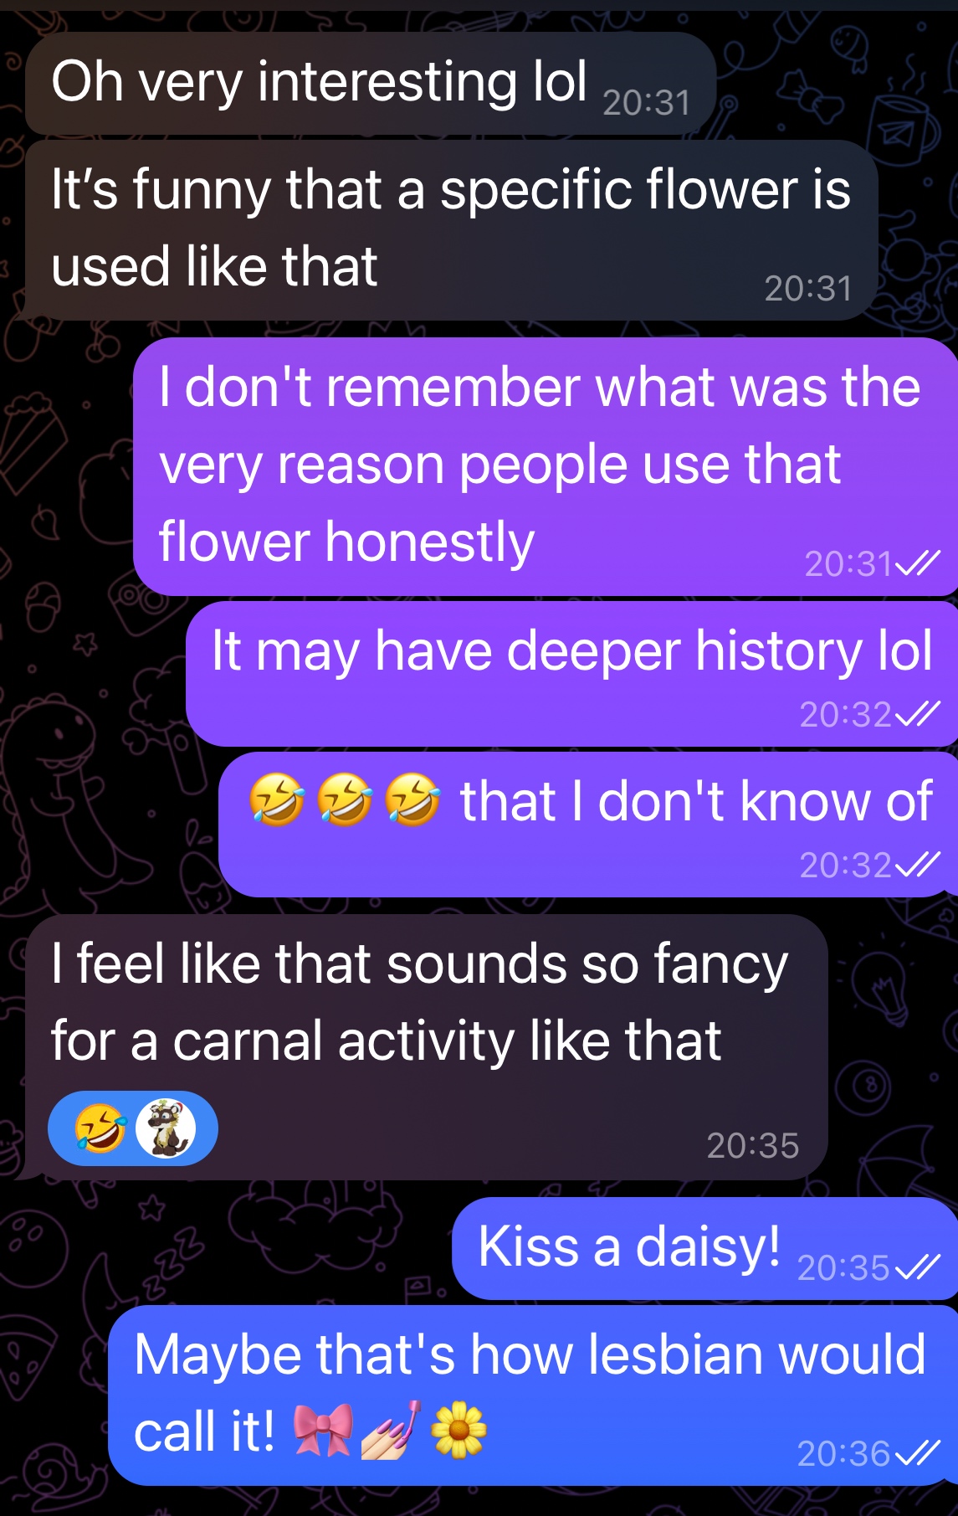
Task: Tap double checkmarks on 'deeper history' message
Action: [918, 714]
